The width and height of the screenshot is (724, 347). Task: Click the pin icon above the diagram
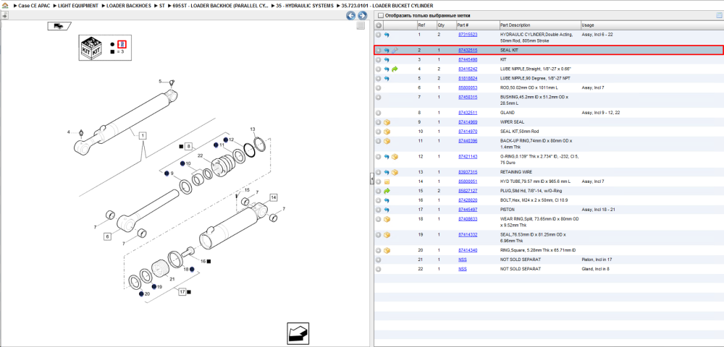4,15
